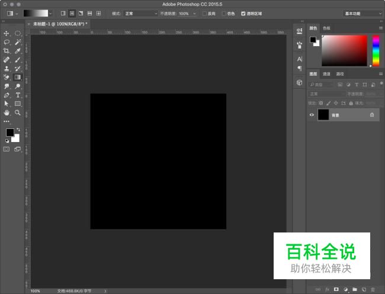Image resolution: width=385 pixels, height=294 pixels.
Task: Switch to the 色板 (Swatches) tab
Action: [x=326, y=28]
